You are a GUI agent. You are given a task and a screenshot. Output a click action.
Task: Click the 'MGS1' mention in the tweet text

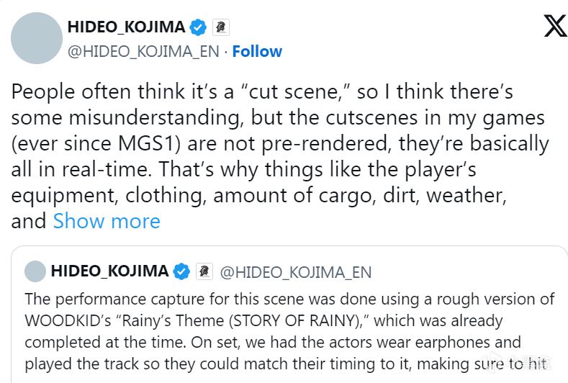coord(149,143)
